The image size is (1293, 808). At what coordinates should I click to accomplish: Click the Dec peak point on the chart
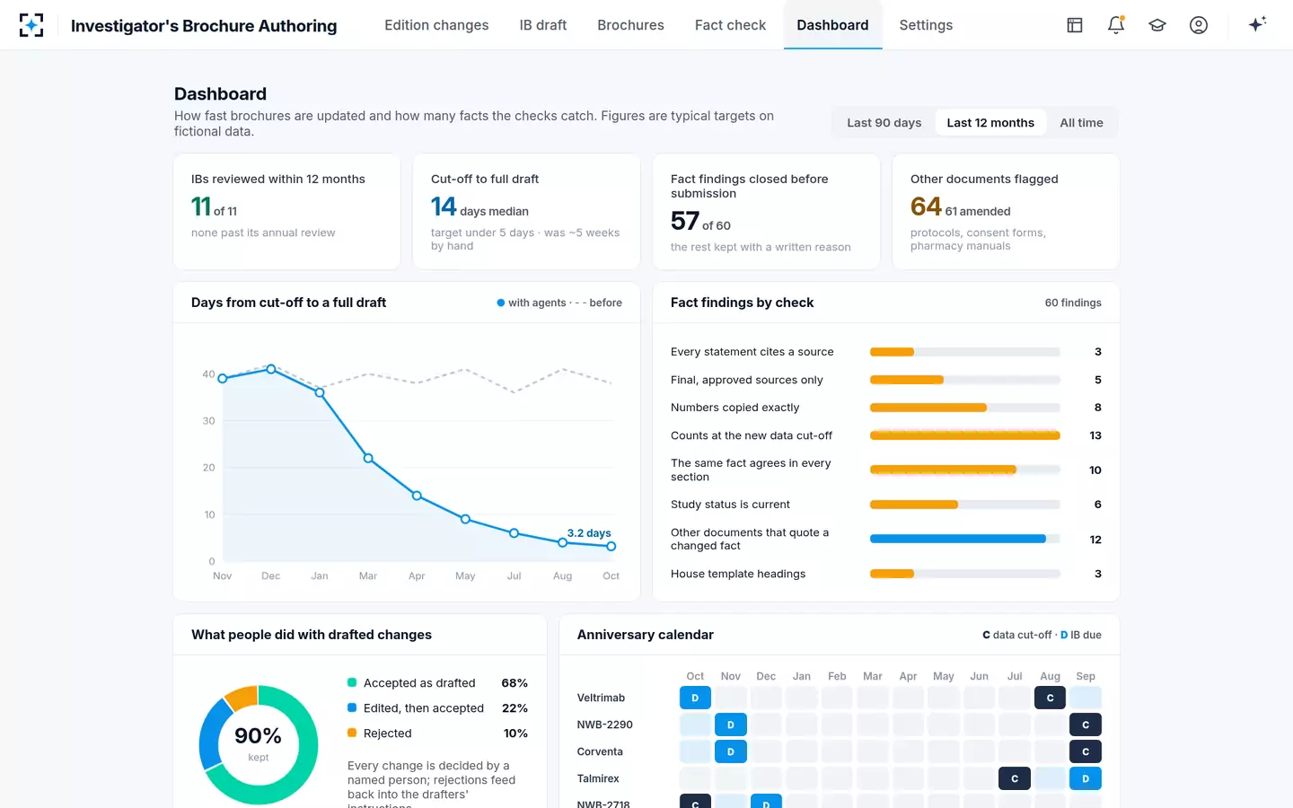(x=271, y=369)
